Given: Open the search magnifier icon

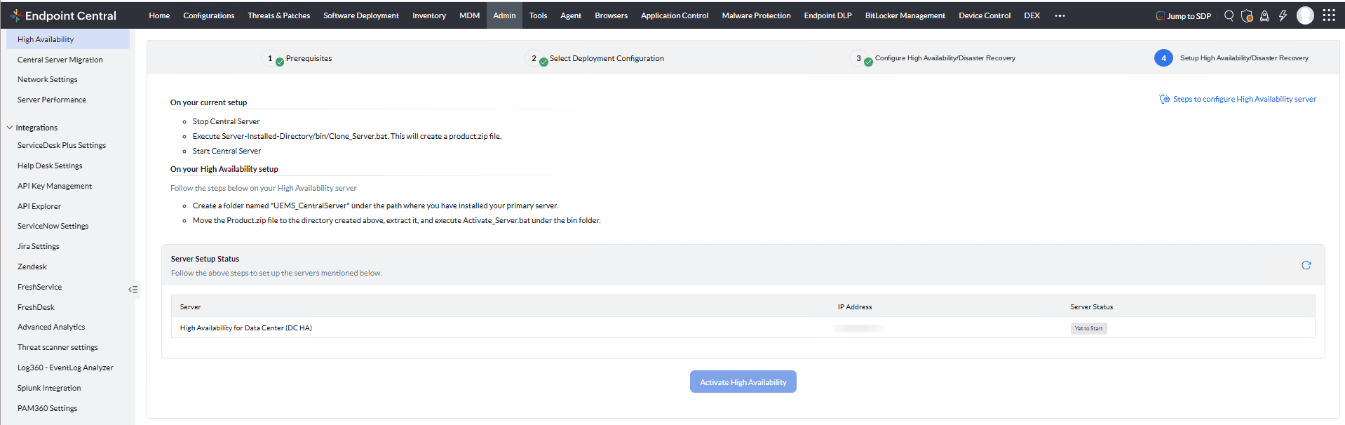Looking at the screenshot, I should coord(1229,15).
